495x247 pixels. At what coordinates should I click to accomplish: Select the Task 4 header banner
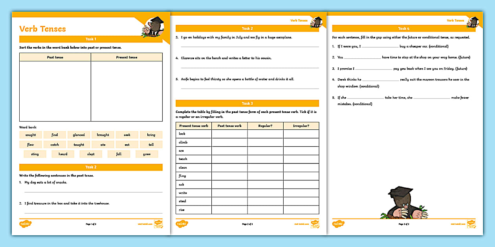[x=404, y=28]
